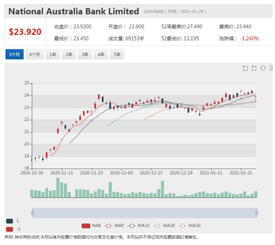Image resolution: width=275 pixels, height=245 pixels.
Task: Click the 2020-12-29 x-axis date label
Action: [181, 173]
